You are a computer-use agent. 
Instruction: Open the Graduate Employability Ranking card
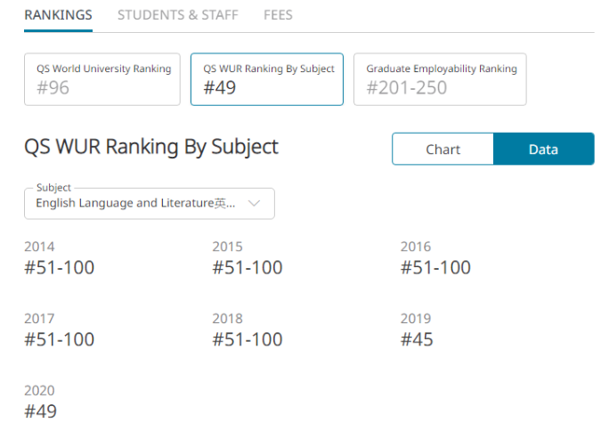tap(440, 78)
